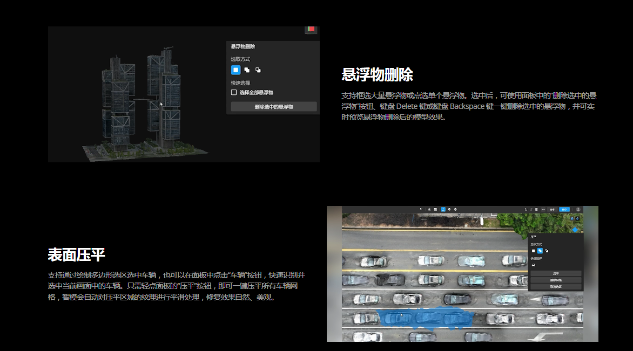Pick highlighted add-selection mode in 压平 panel

(x=540, y=251)
